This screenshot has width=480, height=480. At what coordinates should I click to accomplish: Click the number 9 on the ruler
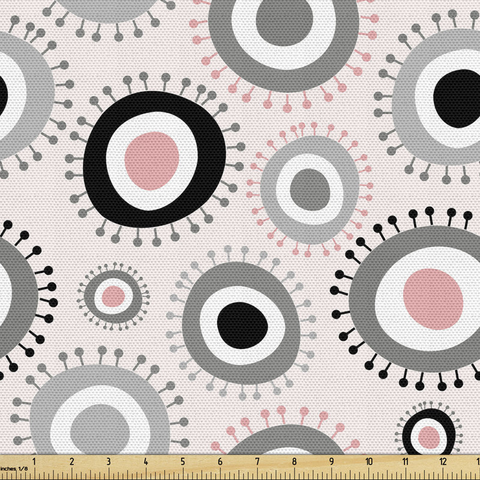click(332, 461)
